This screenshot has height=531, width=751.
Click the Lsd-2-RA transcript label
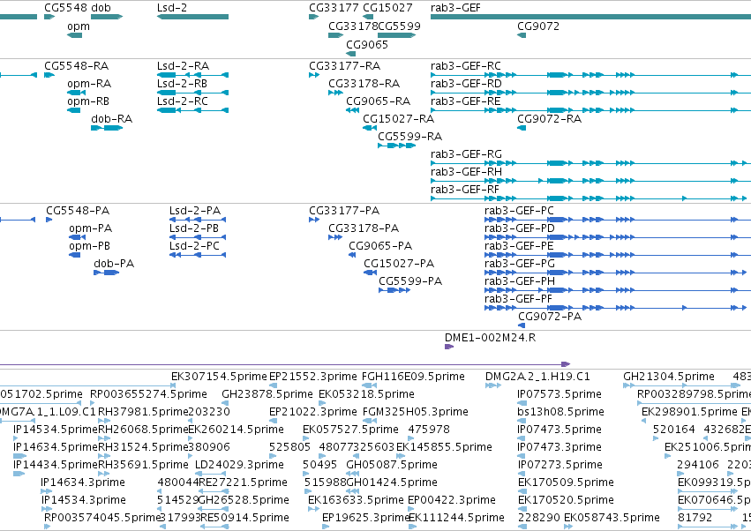click(183, 65)
